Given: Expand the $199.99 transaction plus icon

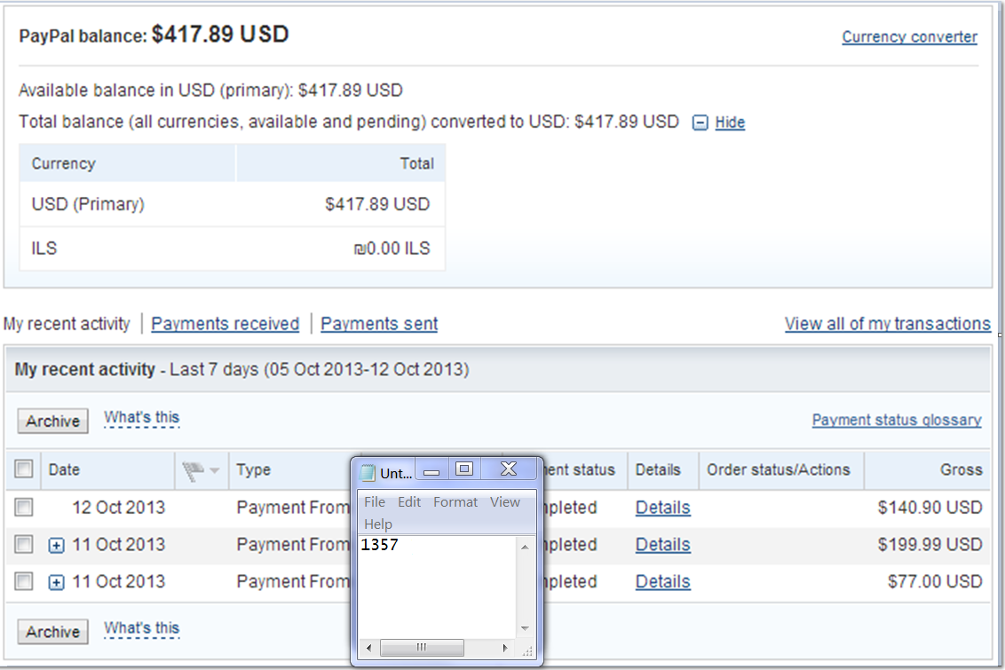Looking at the screenshot, I should click(57, 546).
